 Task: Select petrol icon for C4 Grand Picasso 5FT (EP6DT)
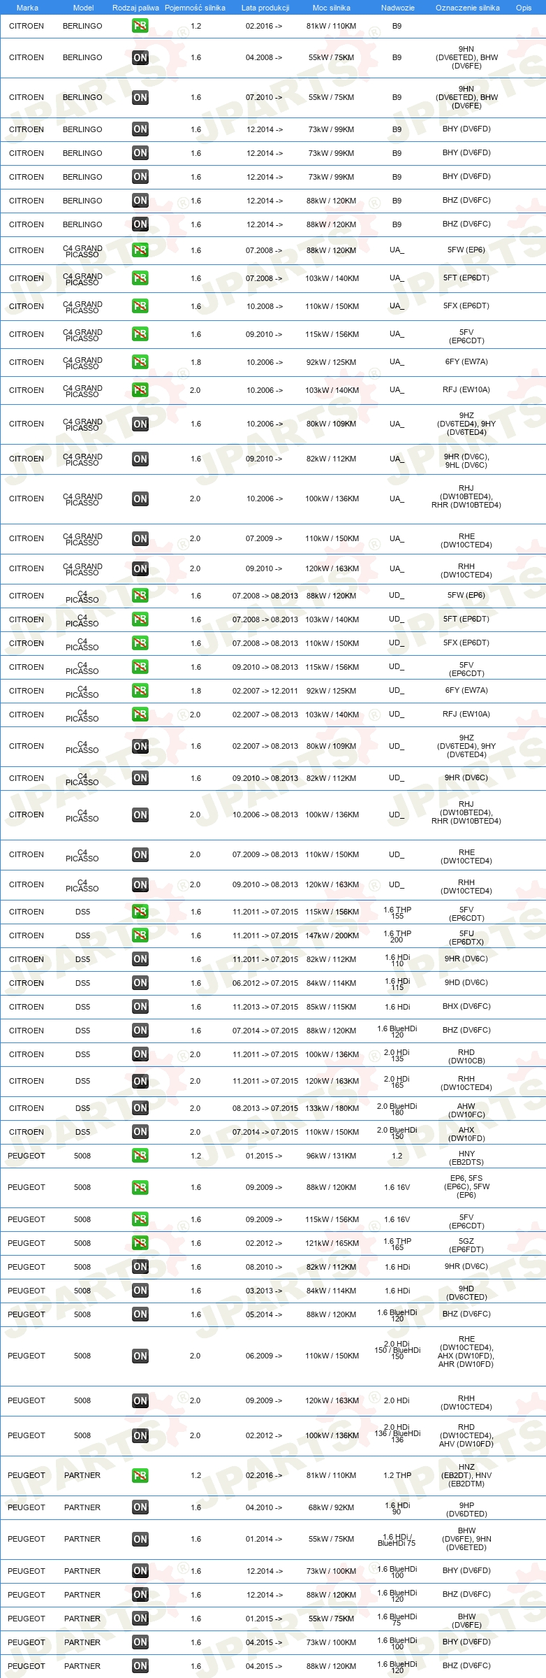(x=140, y=278)
